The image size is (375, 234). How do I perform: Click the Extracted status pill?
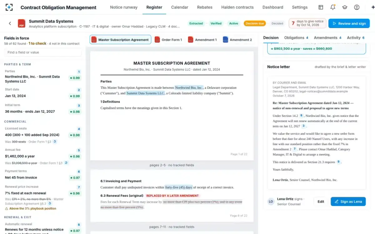tap(196, 23)
